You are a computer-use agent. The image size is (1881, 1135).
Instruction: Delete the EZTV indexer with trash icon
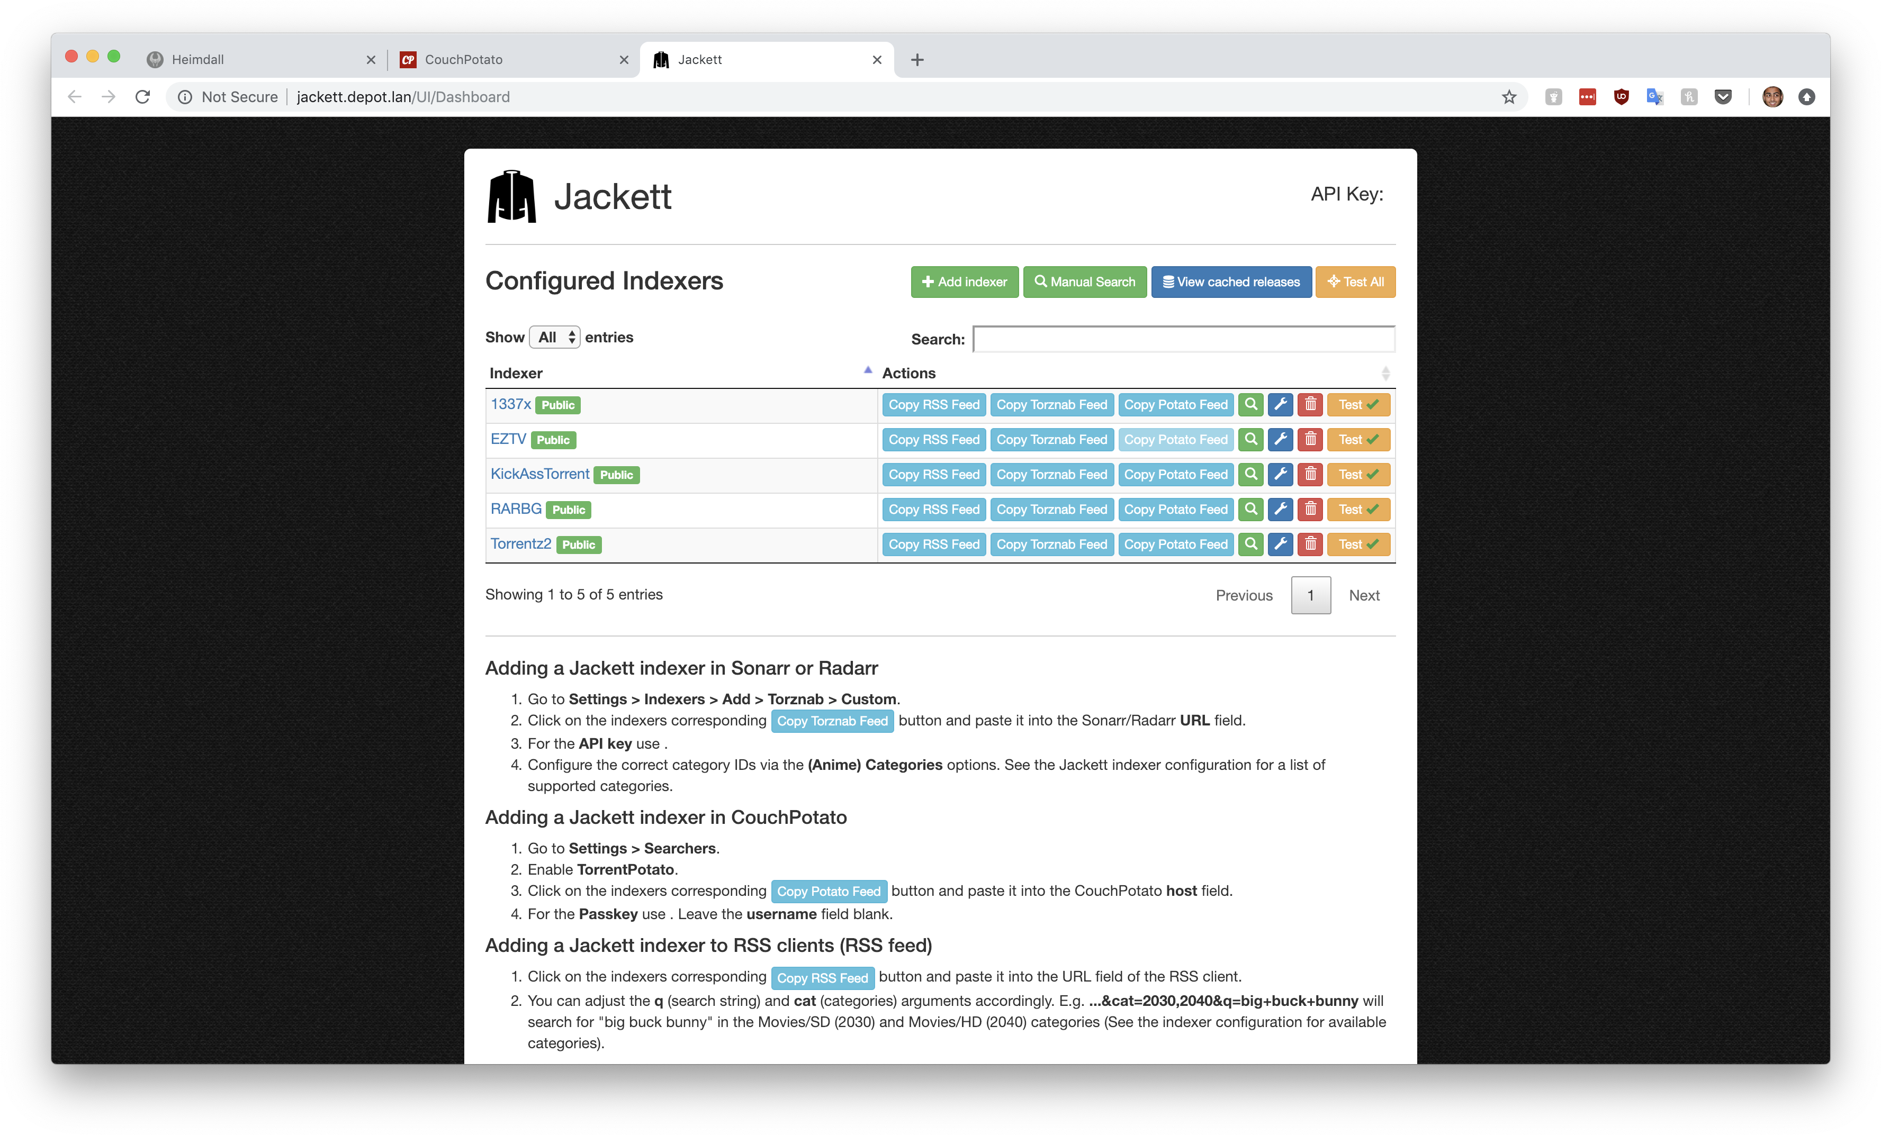(1311, 439)
